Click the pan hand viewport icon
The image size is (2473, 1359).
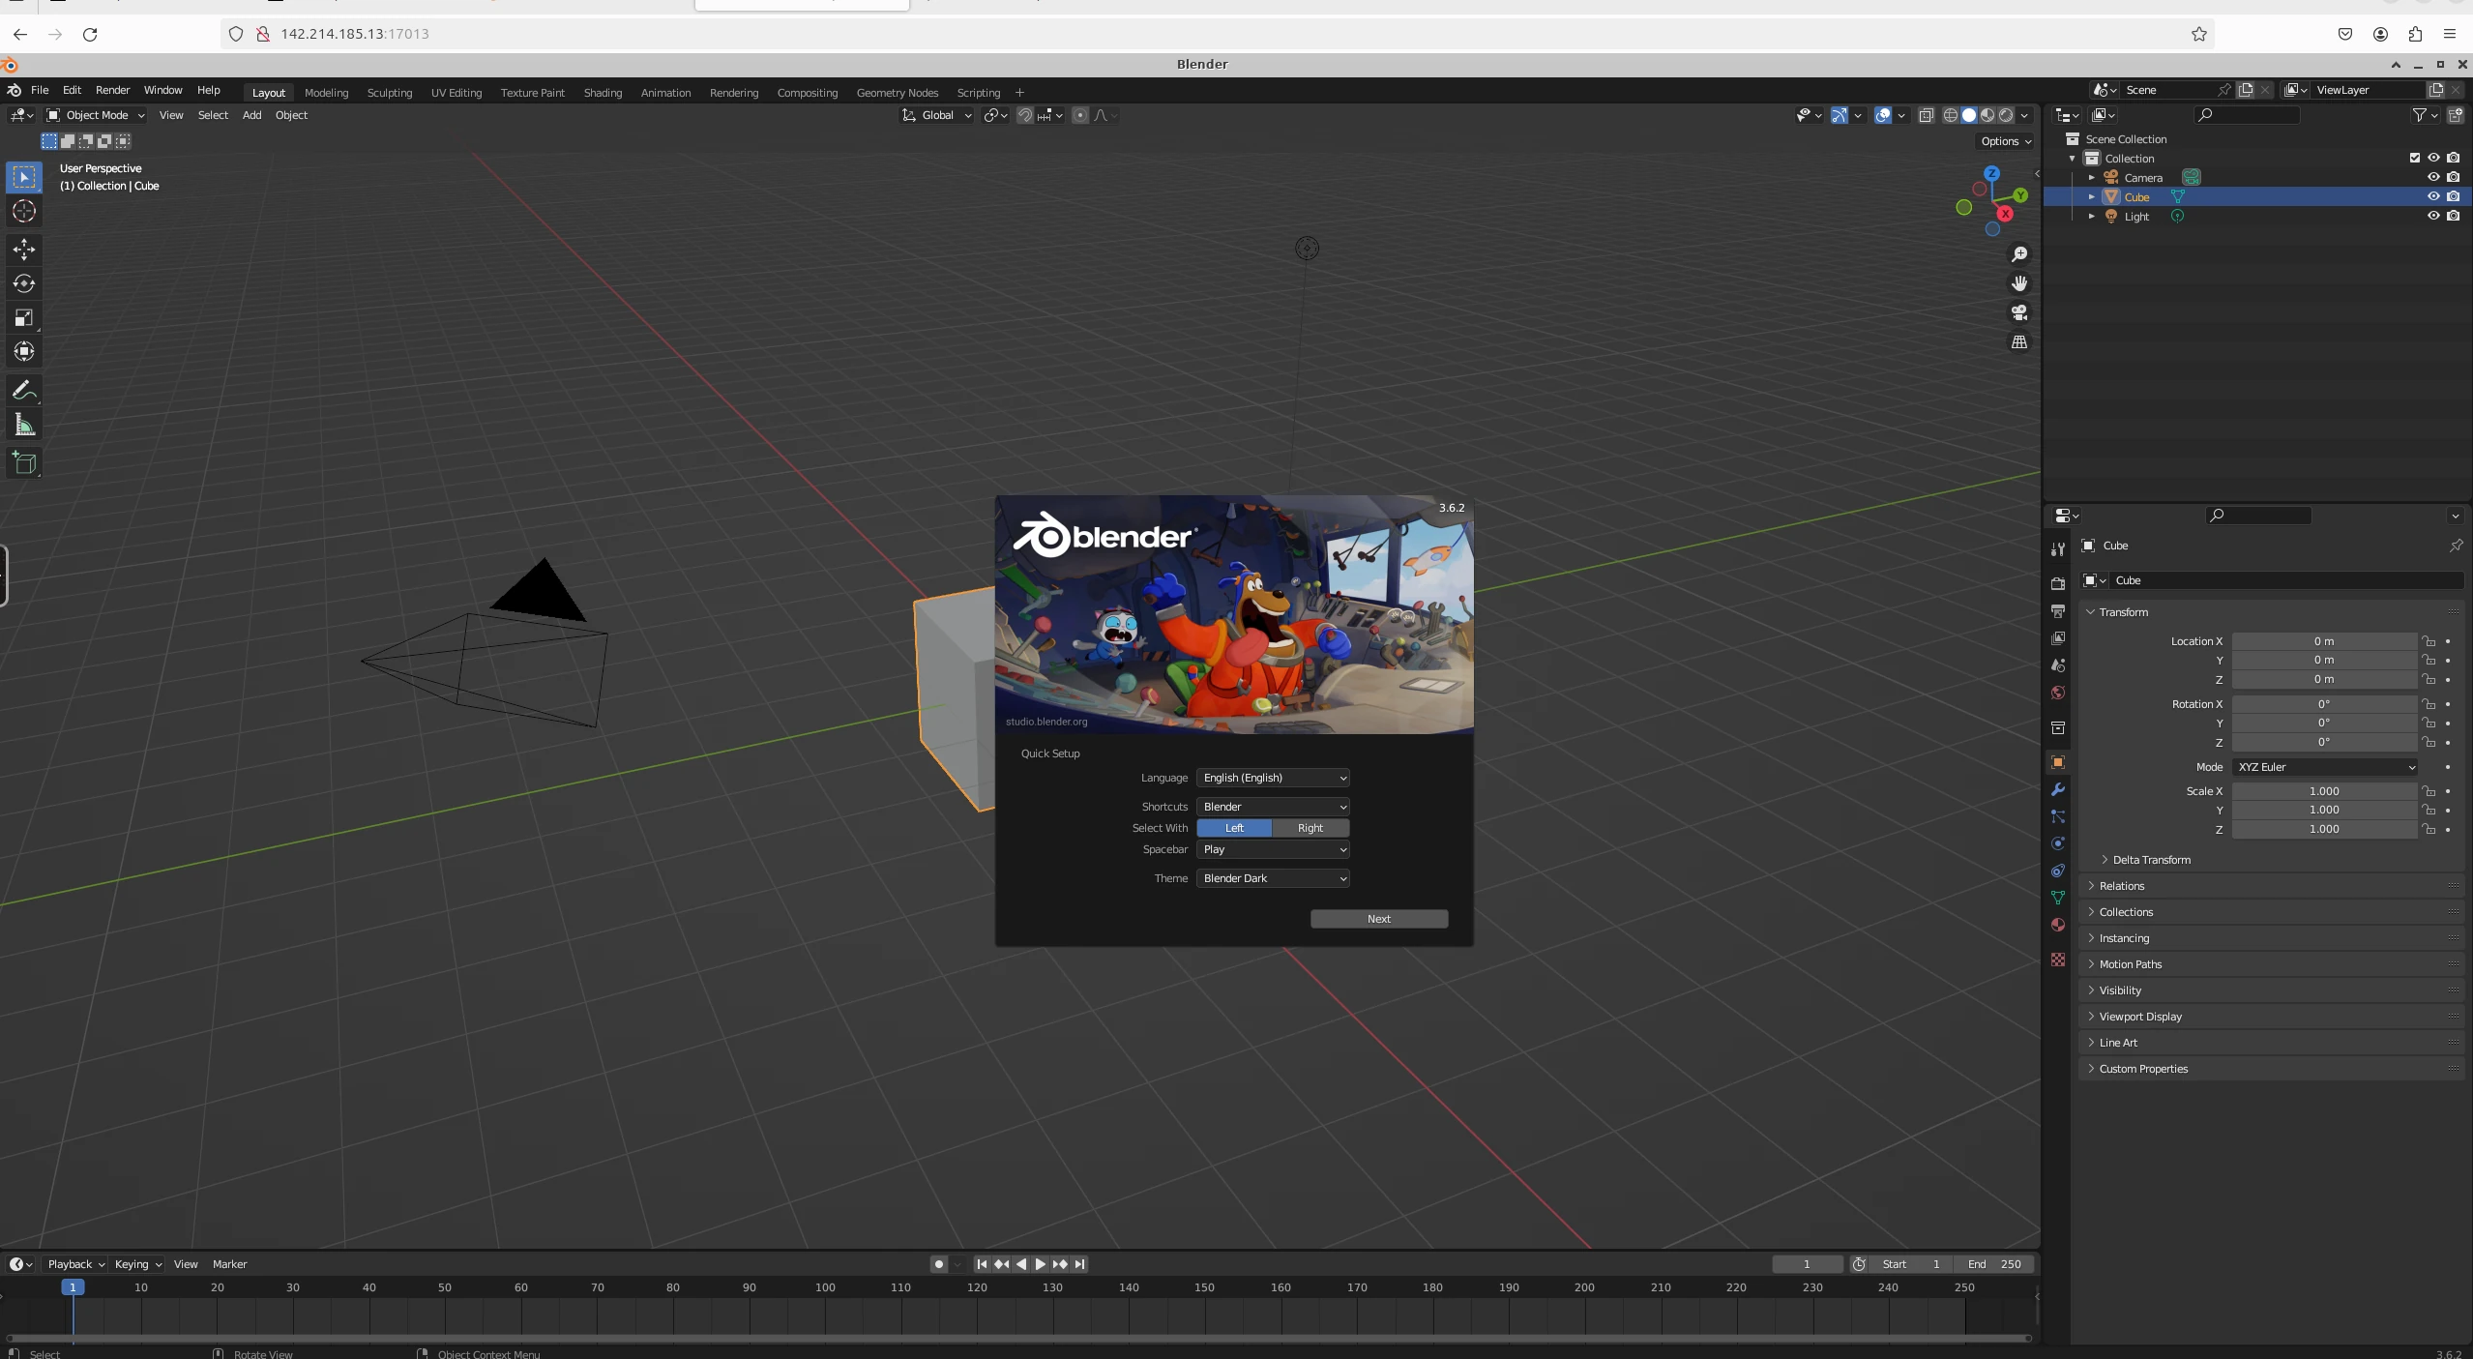tap(2019, 283)
